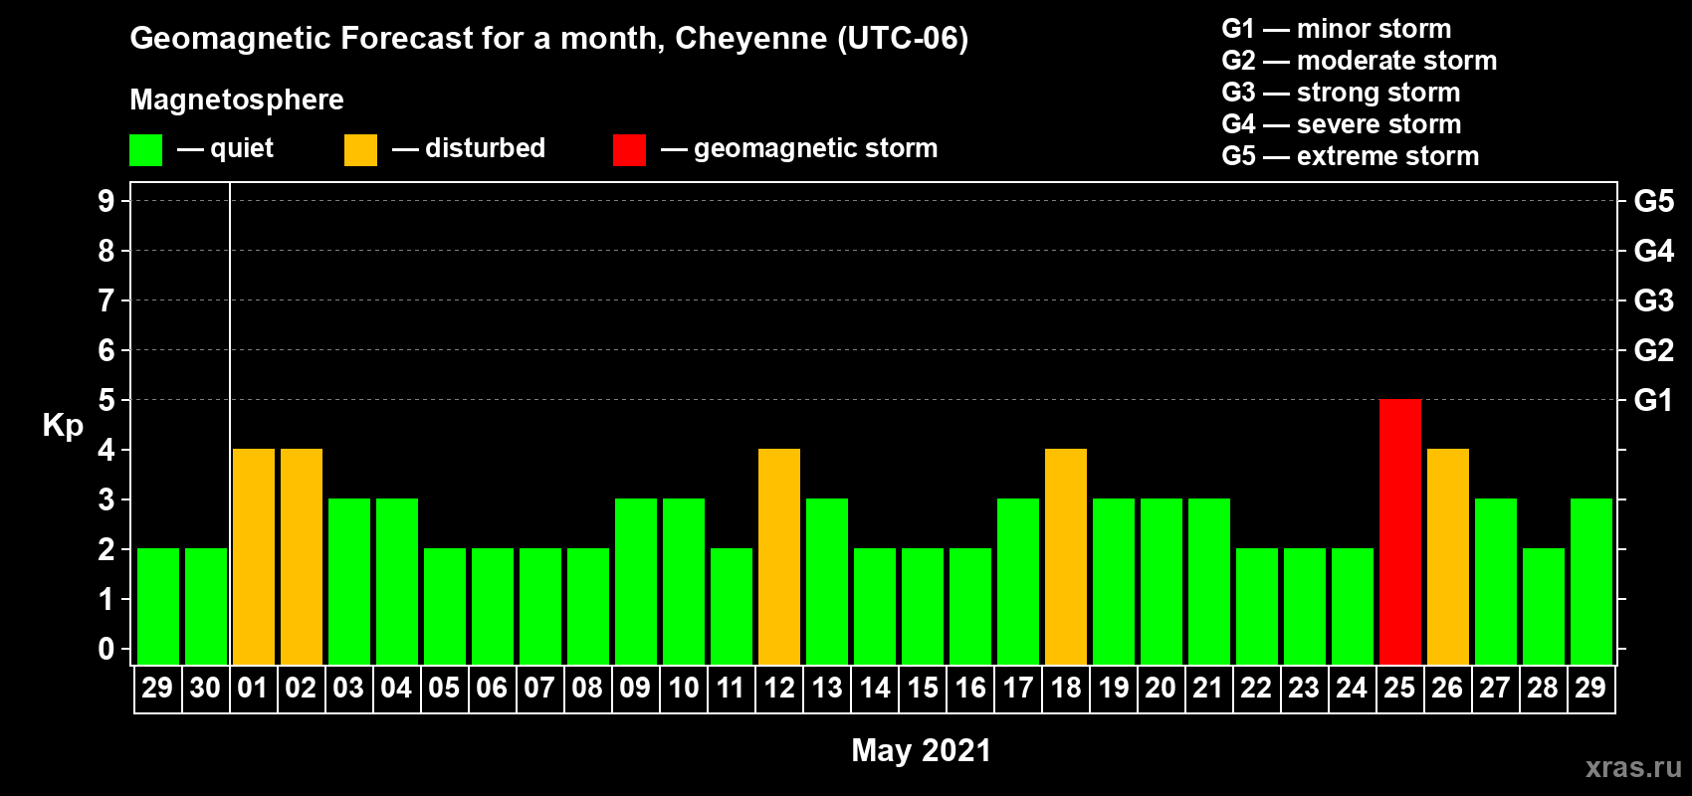Click the green quiet legend swatch
This screenshot has width=1692, height=796.
tap(145, 150)
